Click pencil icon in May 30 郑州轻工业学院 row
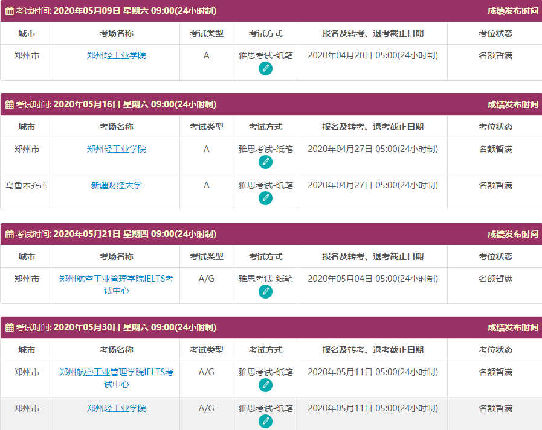The width and height of the screenshot is (542, 430). pos(265,422)
